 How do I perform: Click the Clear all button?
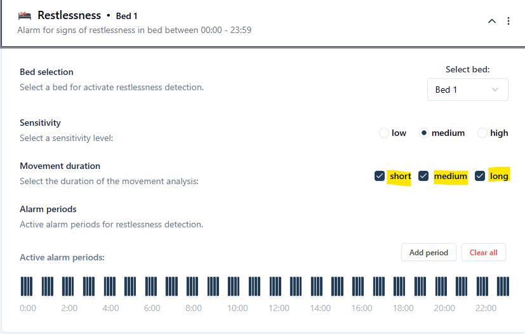pyautogui.click(x=483, y=252)
